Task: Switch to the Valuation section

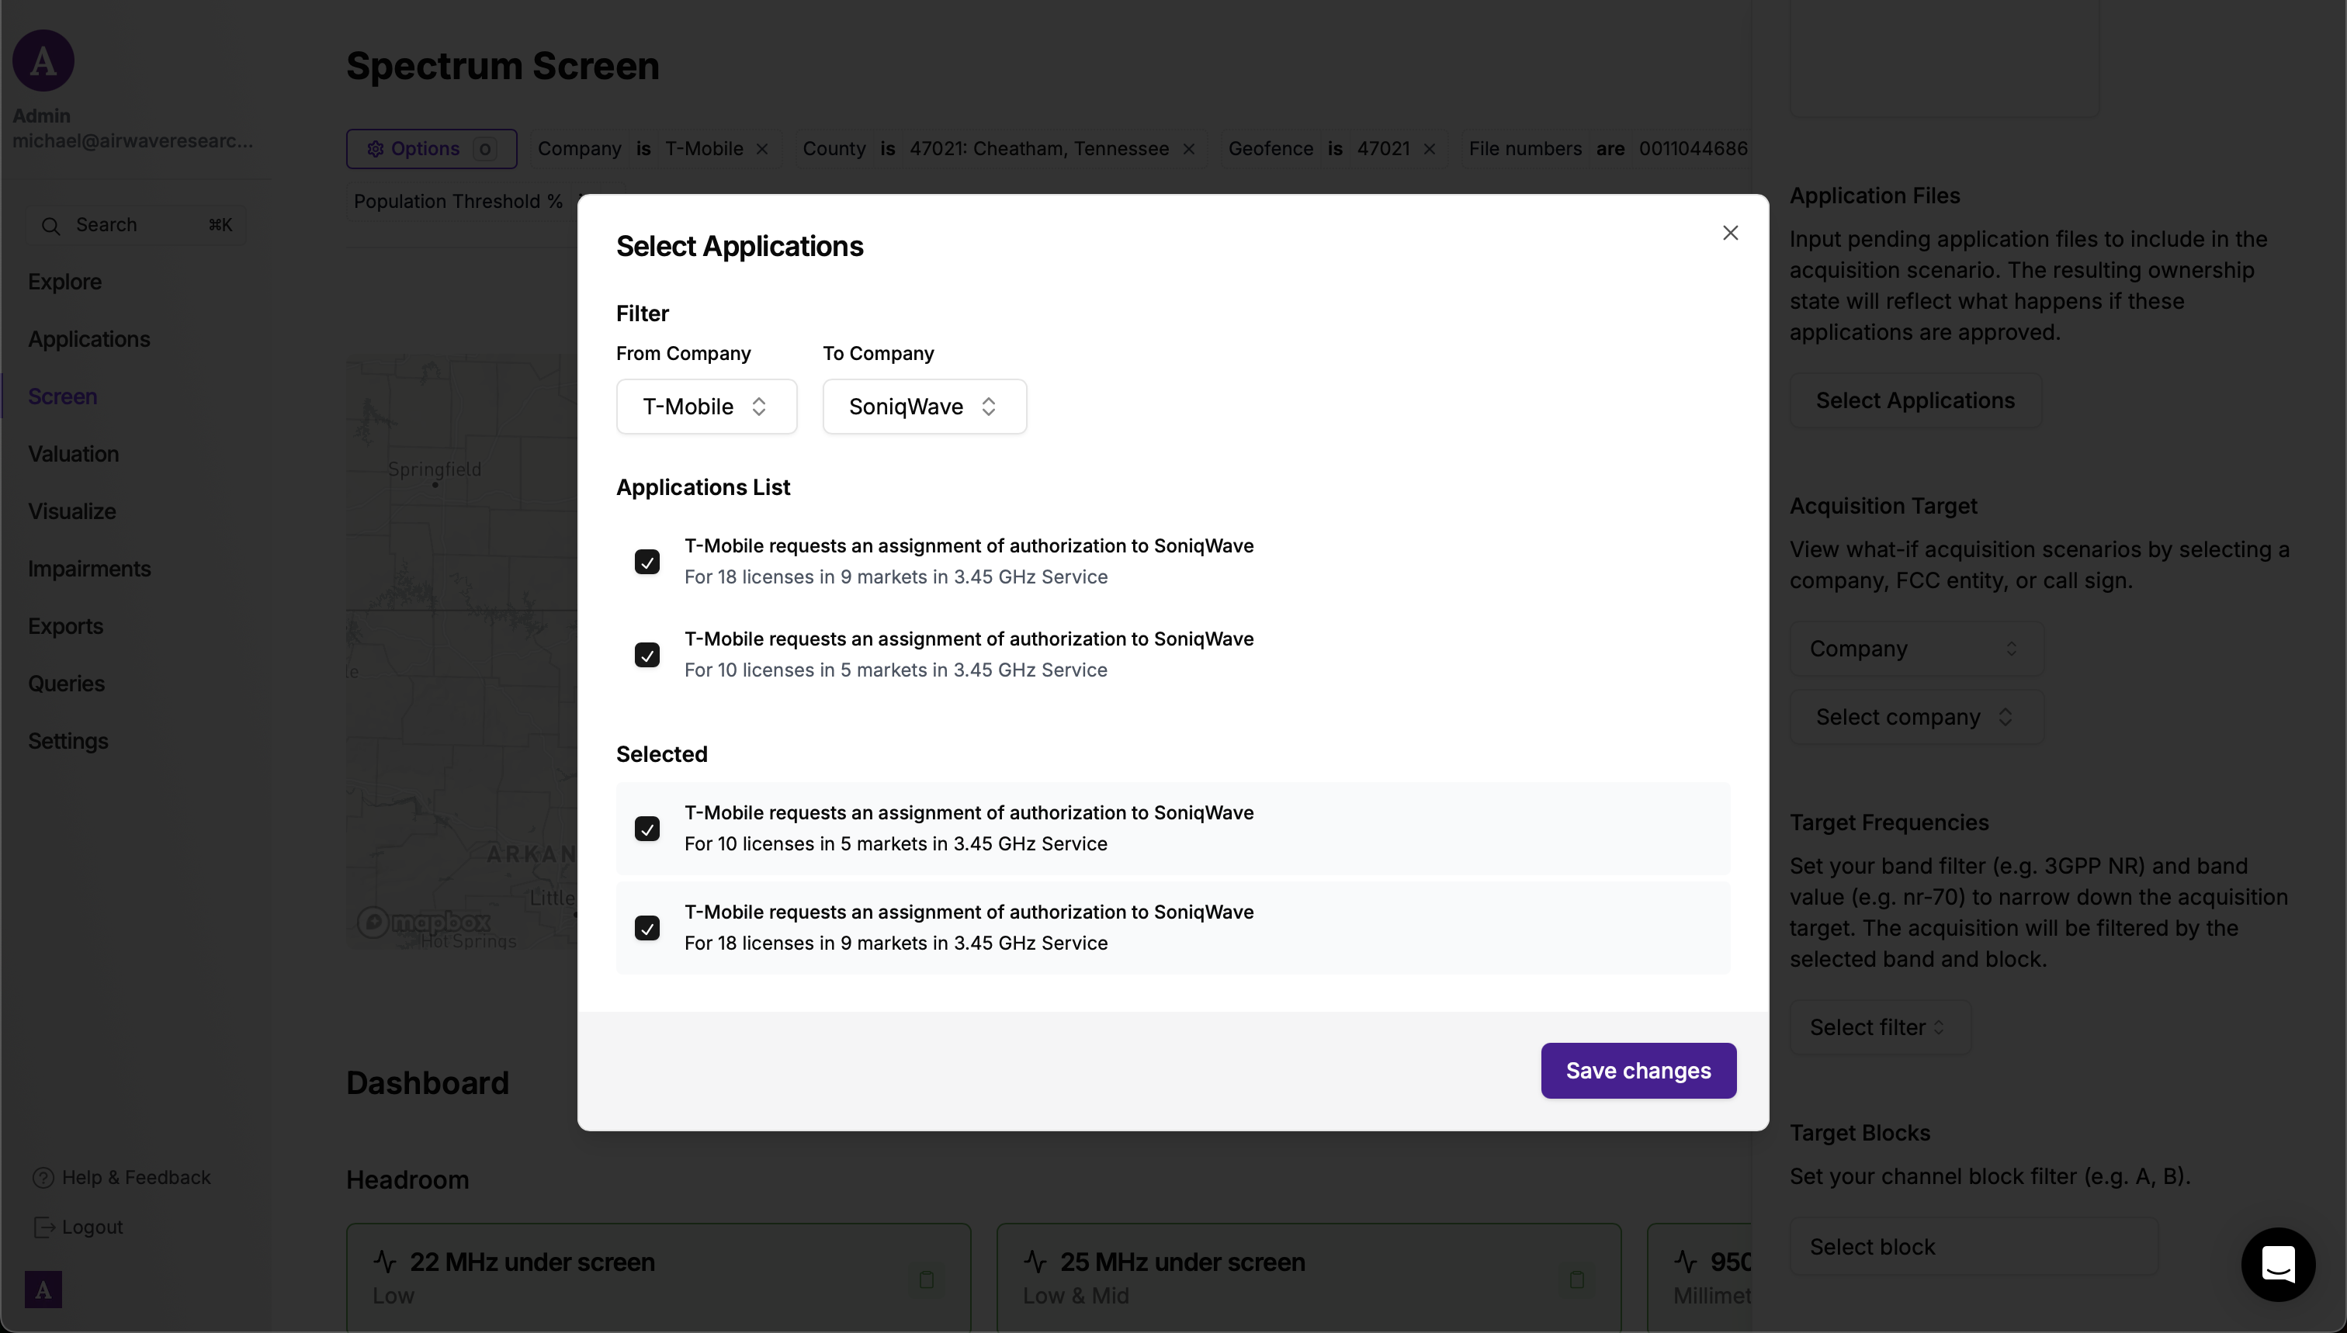Action: [x=75, y=453]
